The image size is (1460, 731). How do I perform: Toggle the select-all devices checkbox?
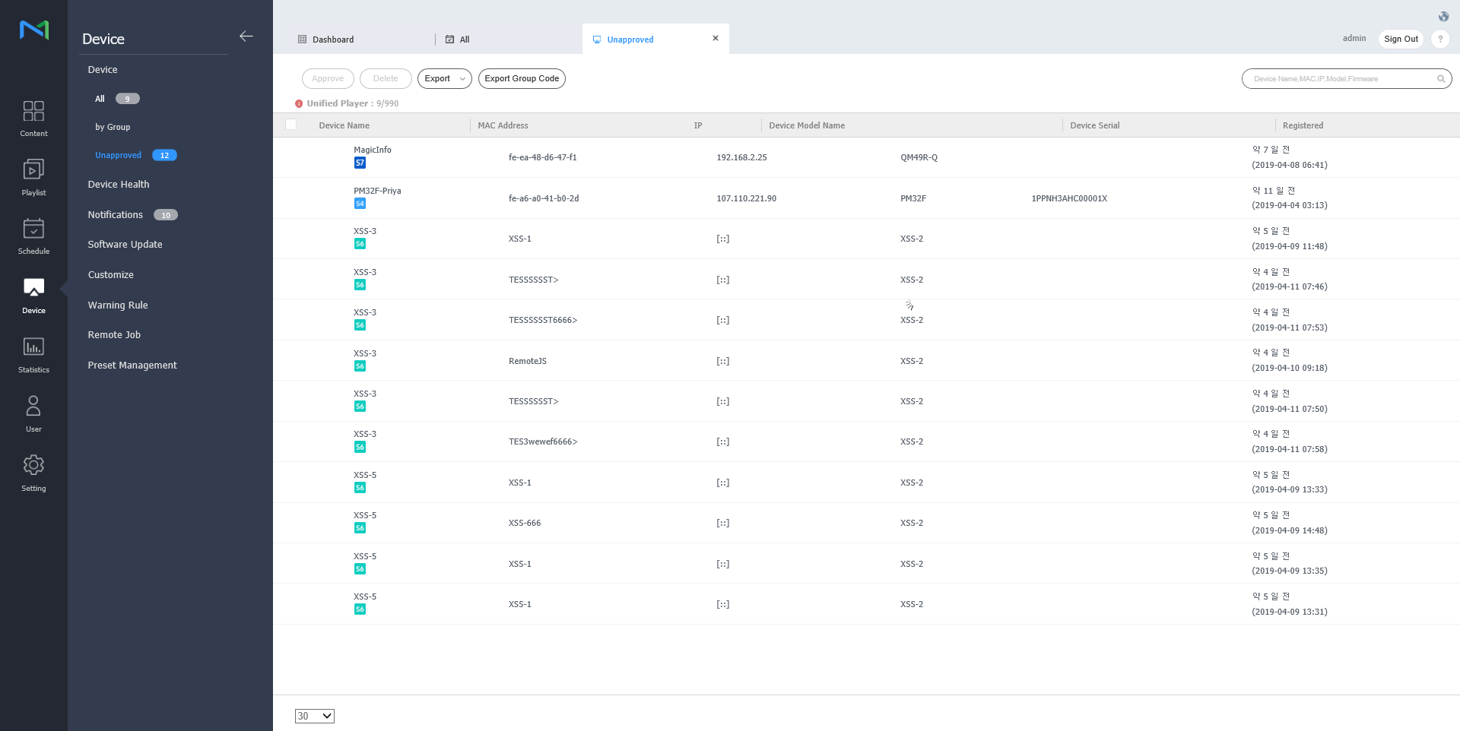tap(291, 125)
